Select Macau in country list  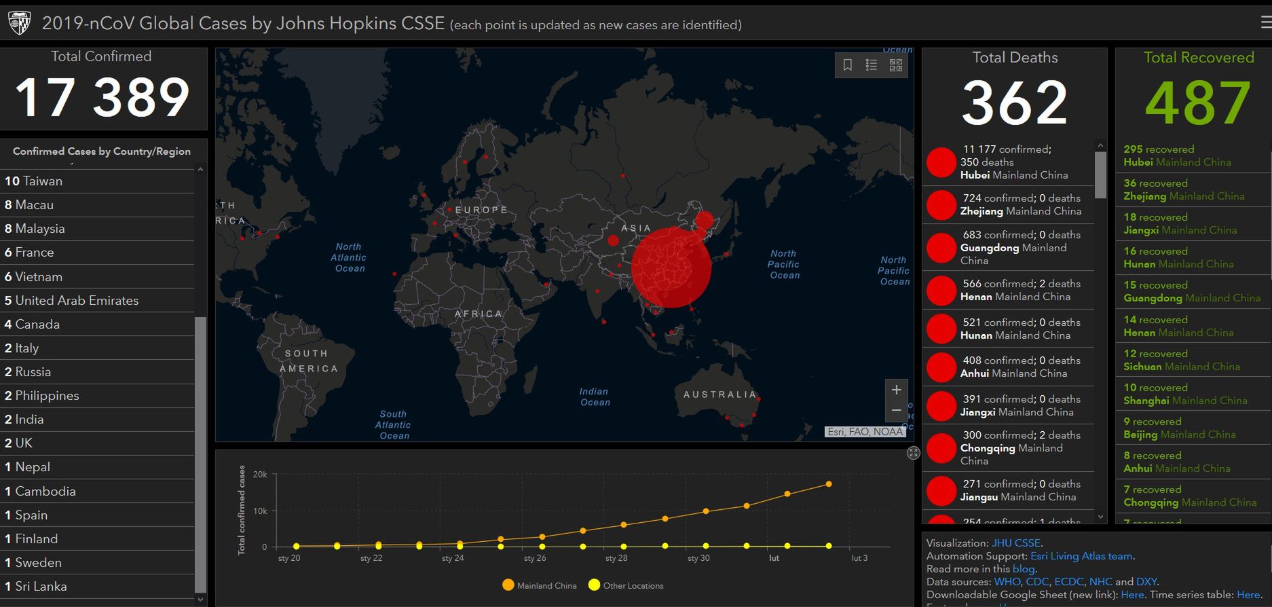(98, 205)
